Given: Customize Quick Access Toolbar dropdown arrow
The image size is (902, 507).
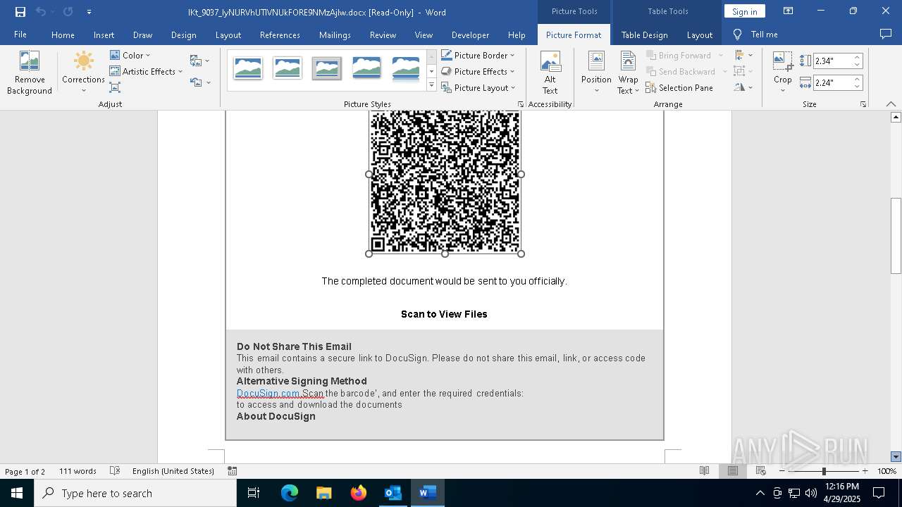Looking at the screenshot, I should coord(89,12).
